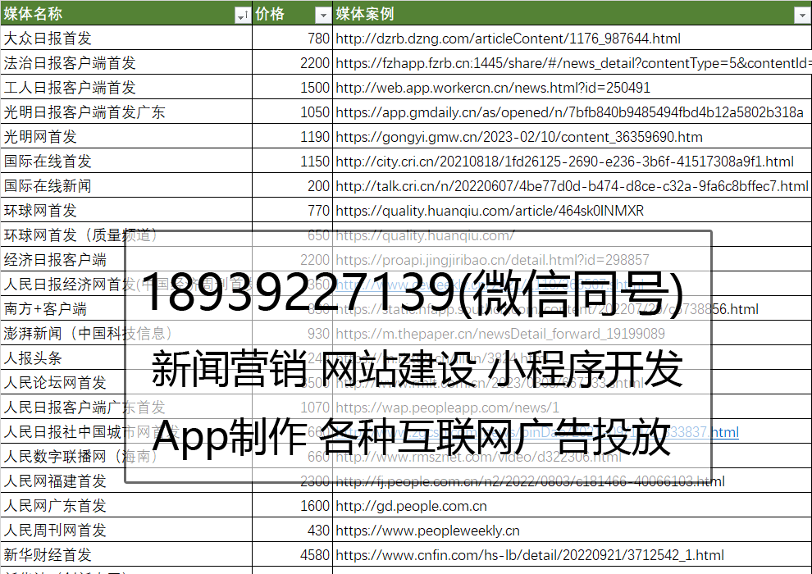Open the 价格 column filter dropdown
The height and width of the screenshot is (574, 812).
322,16
